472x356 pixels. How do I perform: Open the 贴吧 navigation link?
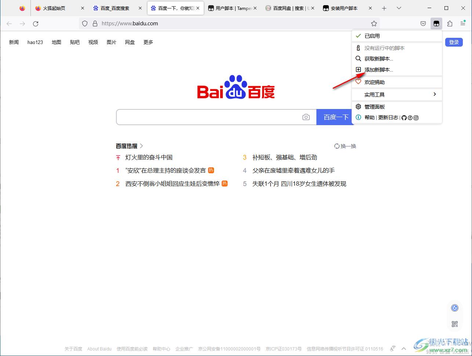(75, 42)
